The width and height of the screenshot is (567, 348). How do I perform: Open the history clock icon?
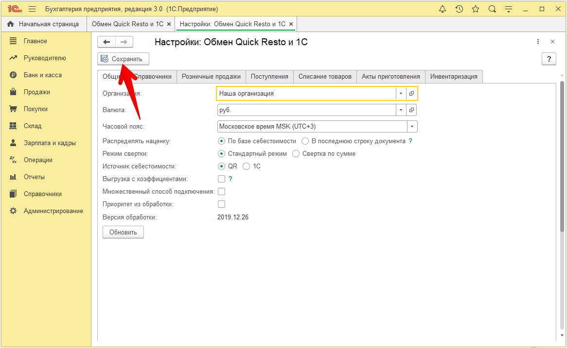point(459,9)
